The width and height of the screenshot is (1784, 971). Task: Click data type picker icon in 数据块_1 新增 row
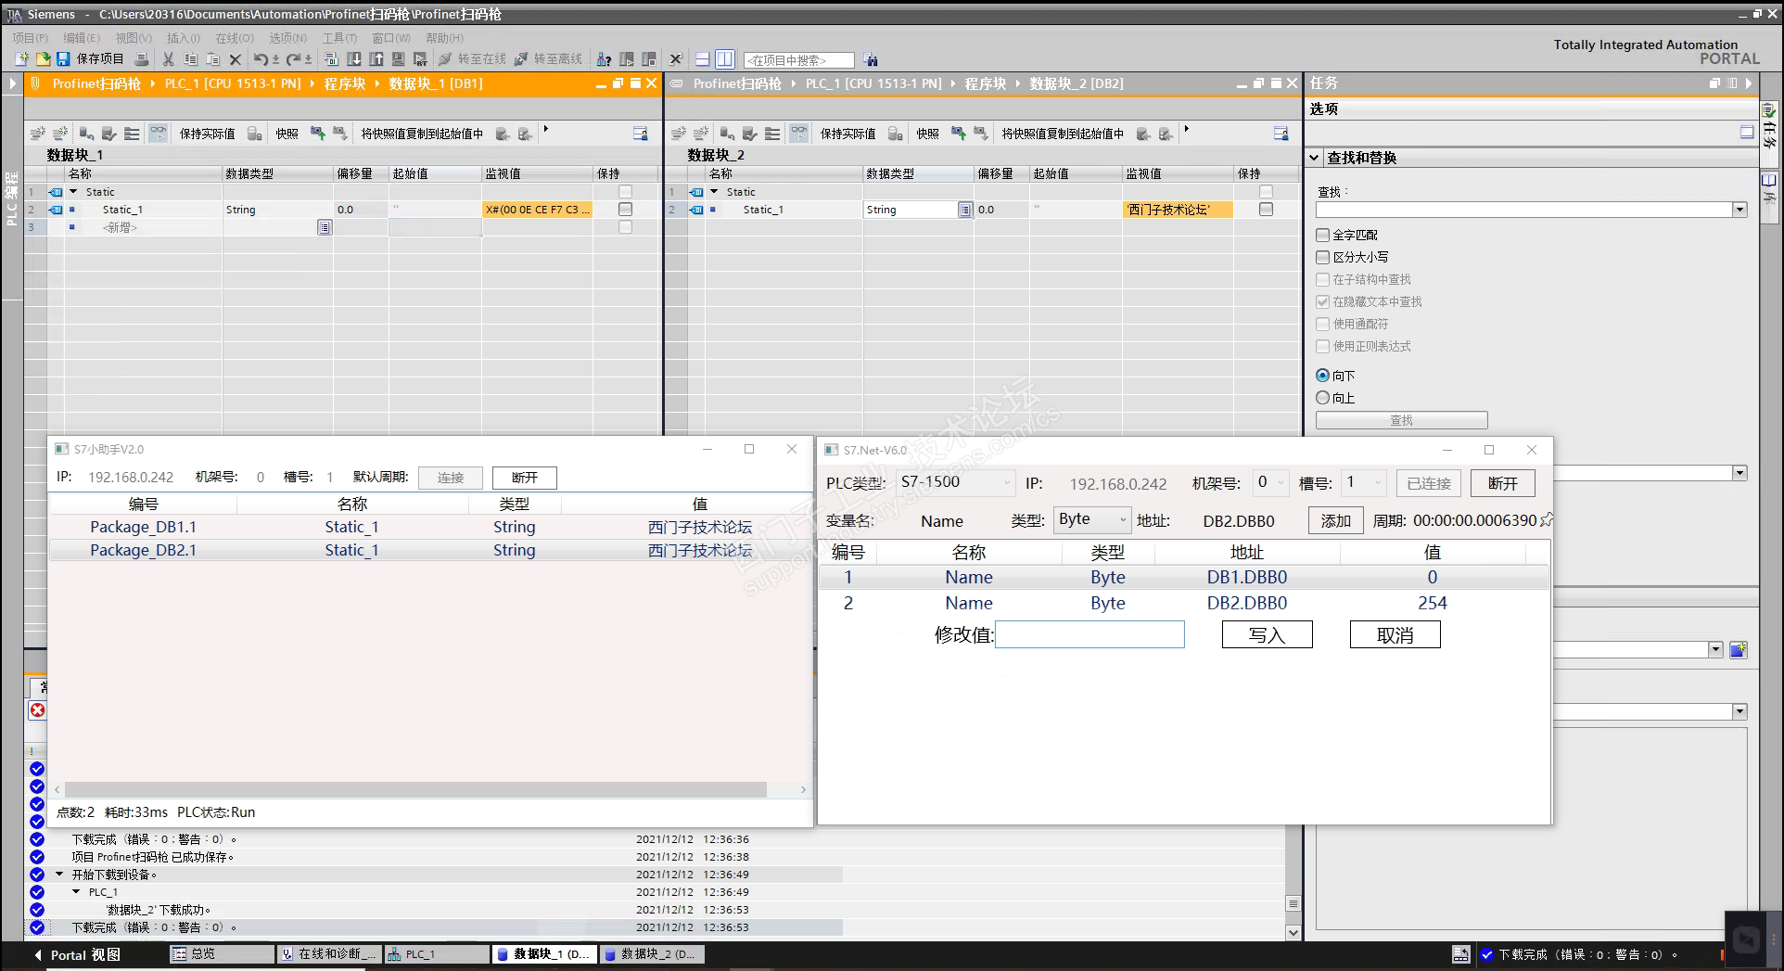point(324,227)
